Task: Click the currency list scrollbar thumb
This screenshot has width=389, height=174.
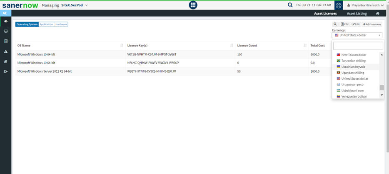Action: click(x=382, y=88)
